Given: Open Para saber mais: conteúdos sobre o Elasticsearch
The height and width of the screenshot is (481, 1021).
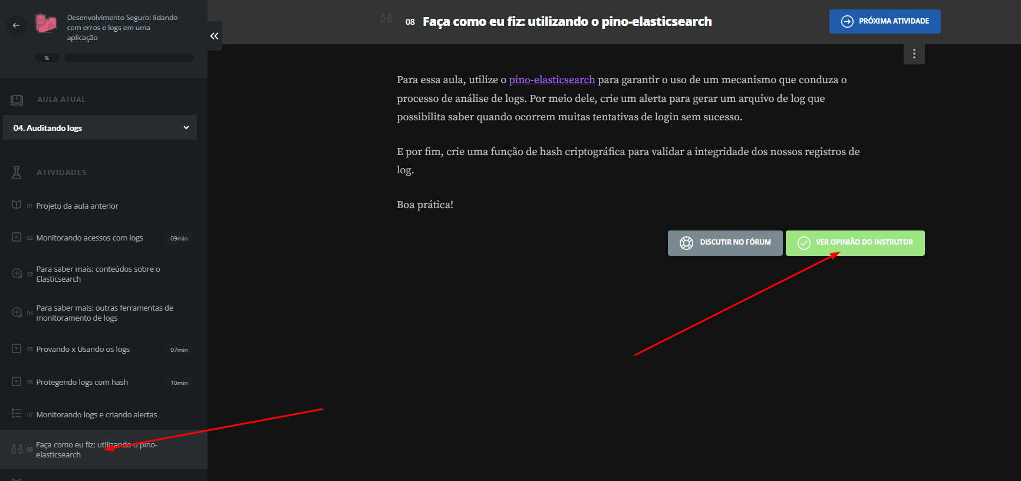Looking at the screenshot, I should click(98, 274).
